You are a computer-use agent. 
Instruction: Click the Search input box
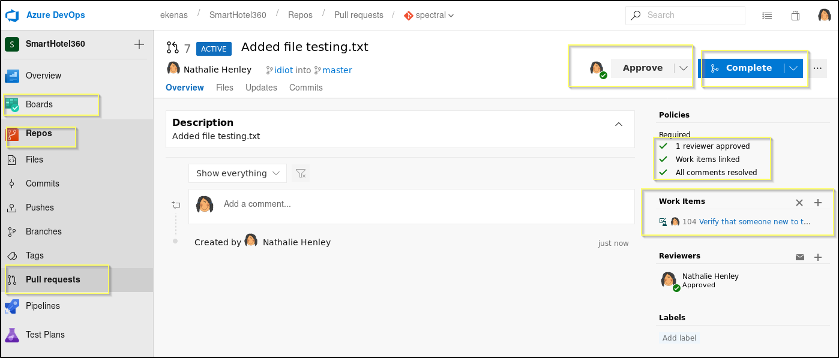tap(685, 15)
